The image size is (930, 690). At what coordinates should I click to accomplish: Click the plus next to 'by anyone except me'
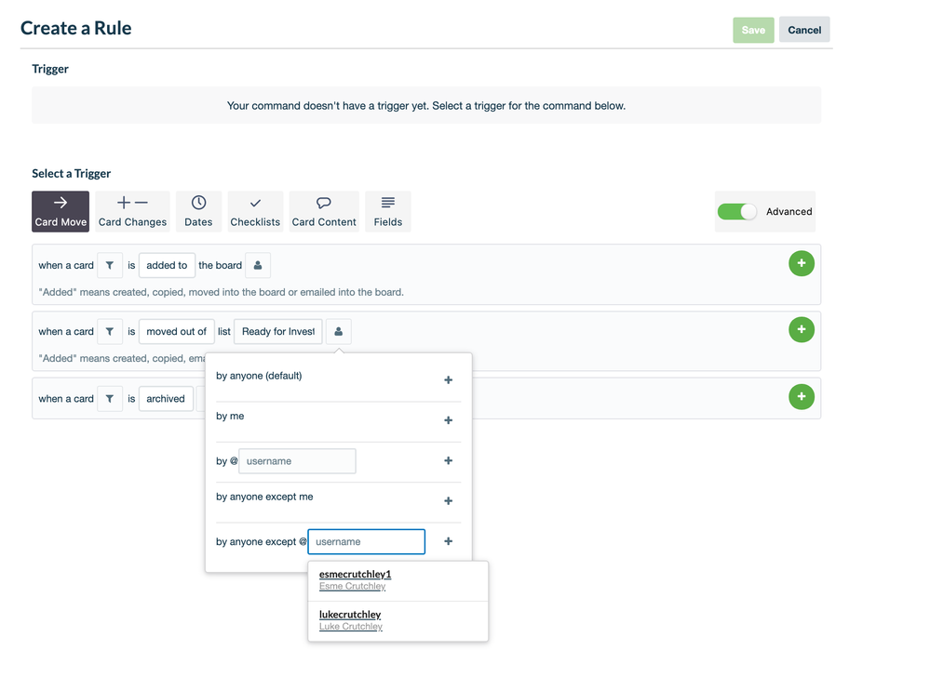coord(449,501)
